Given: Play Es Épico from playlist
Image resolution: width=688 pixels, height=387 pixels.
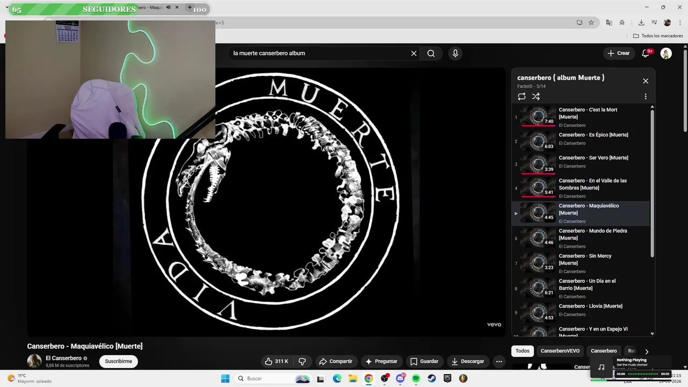Looking at the screenshot, I should [x=580, y=140].
